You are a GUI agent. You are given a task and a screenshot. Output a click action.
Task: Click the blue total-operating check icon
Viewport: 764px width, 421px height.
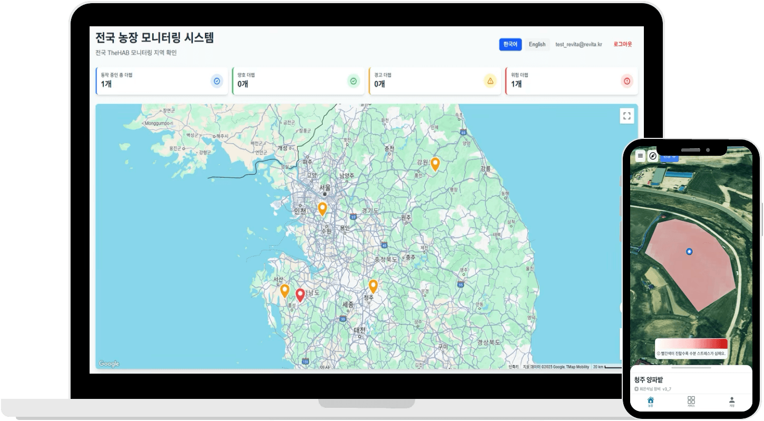[217, 81]
